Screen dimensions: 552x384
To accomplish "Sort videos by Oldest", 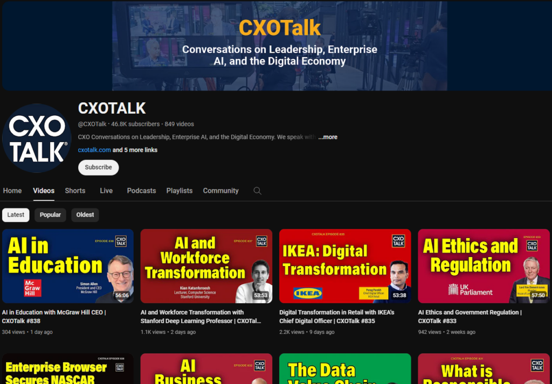I will point(85,215).
